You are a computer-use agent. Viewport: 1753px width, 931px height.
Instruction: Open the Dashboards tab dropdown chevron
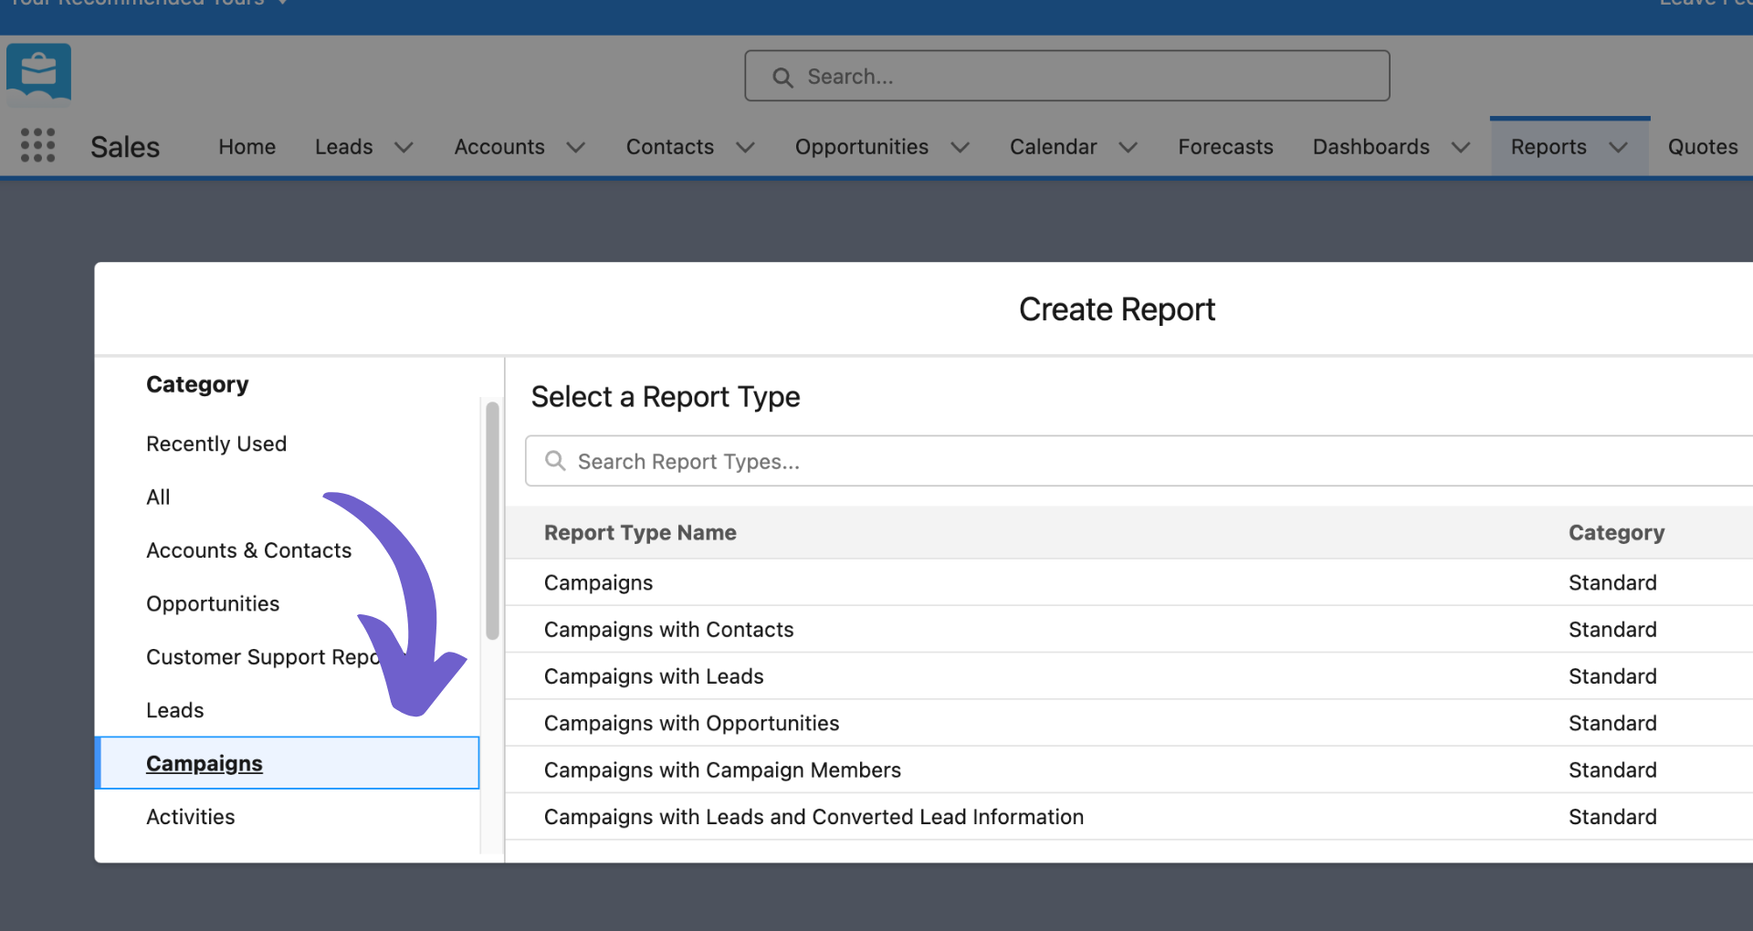pos(1461,147)
